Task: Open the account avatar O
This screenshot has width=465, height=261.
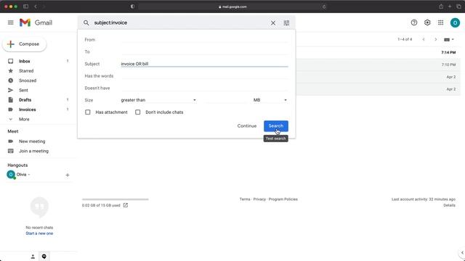Action: pyautogui.click(x=455, y=22)
